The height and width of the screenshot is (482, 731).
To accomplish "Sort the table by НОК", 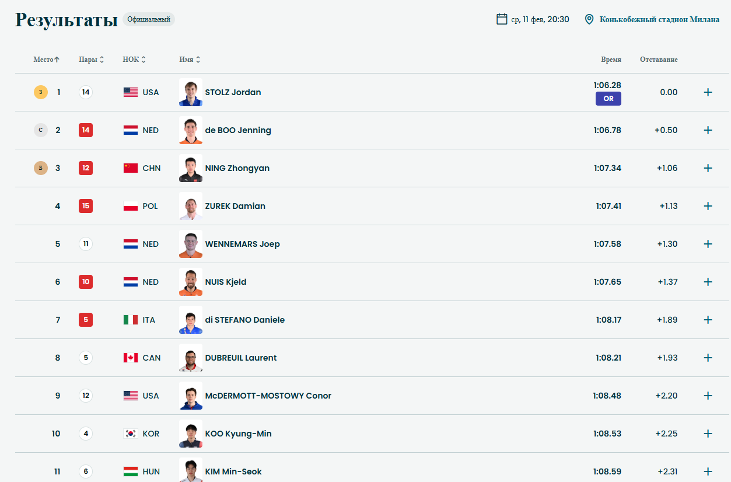I will 134,60.
